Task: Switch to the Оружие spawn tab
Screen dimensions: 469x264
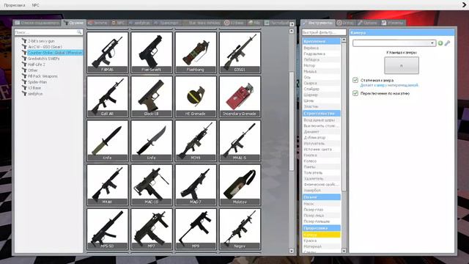Action: tap(73, 23)
